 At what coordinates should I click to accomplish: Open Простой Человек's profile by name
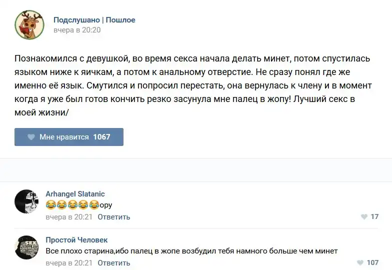(76, 240)
